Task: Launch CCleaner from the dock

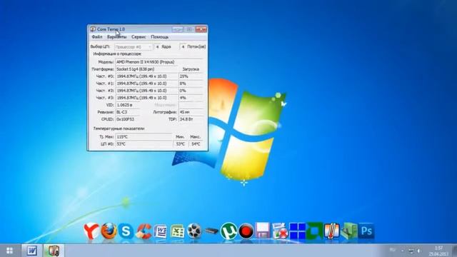Action: (144, 231)
